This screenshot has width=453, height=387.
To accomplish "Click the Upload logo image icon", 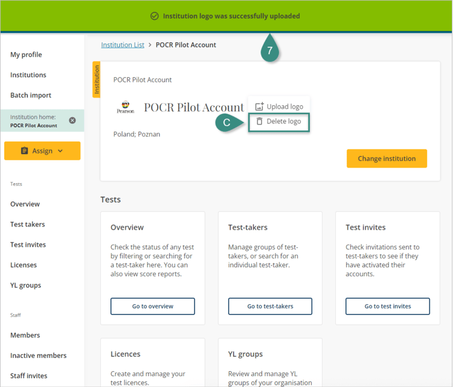I will click(x=260, y=106).
